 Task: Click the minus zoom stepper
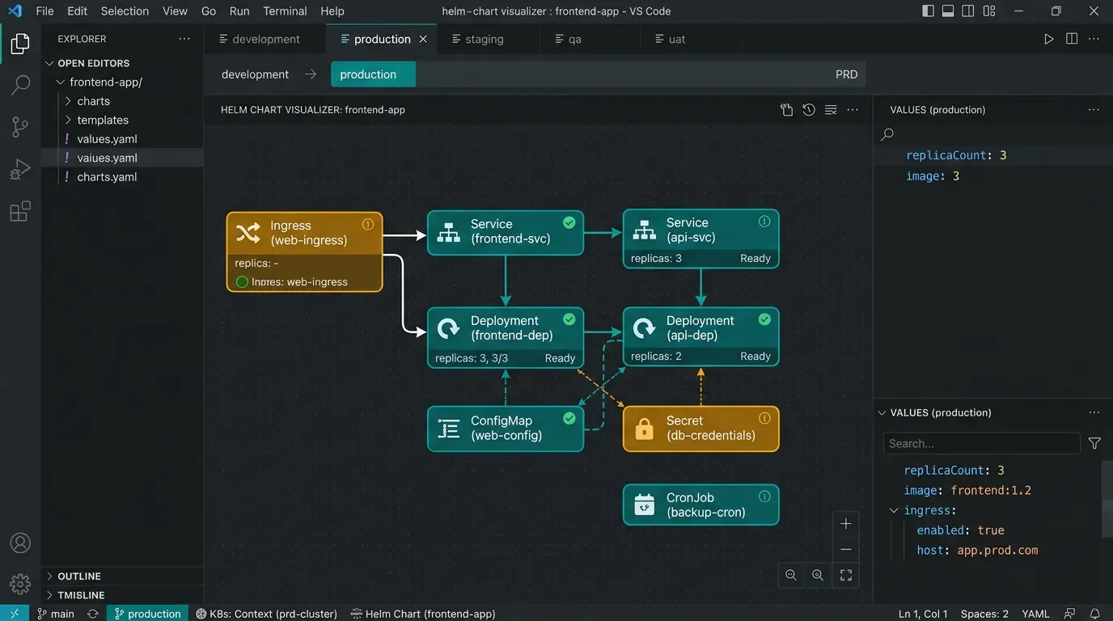pyautogui.click(x=846, y=550)
